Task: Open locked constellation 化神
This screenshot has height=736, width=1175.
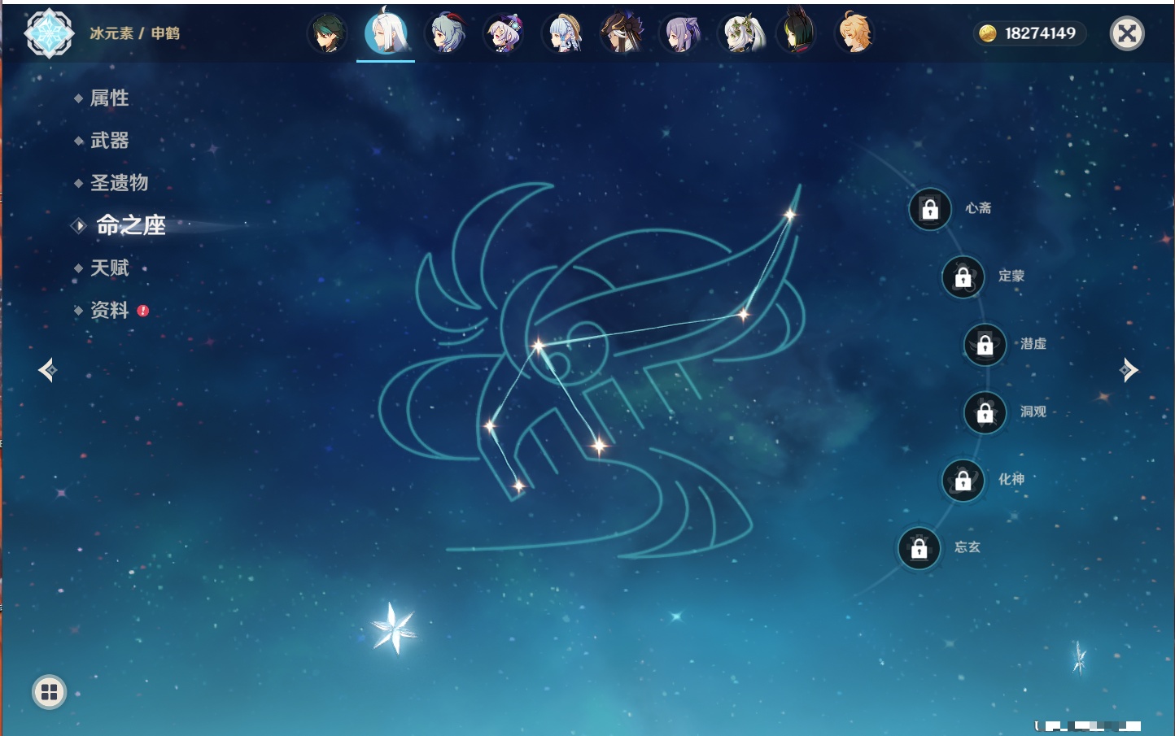Action: click(963, 481)
